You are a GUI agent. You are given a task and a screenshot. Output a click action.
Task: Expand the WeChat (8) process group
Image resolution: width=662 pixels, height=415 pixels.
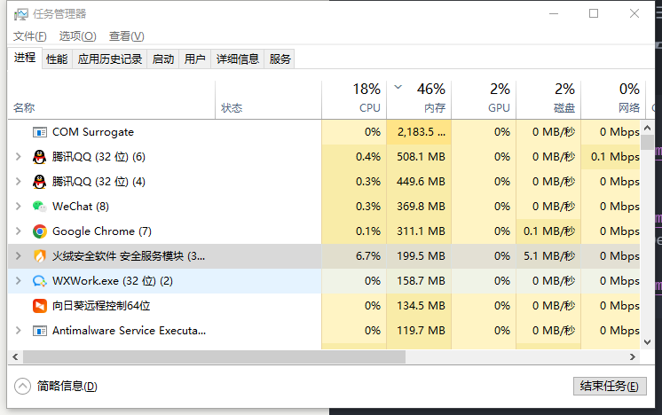pyautogui.click(x=18, y=207)
